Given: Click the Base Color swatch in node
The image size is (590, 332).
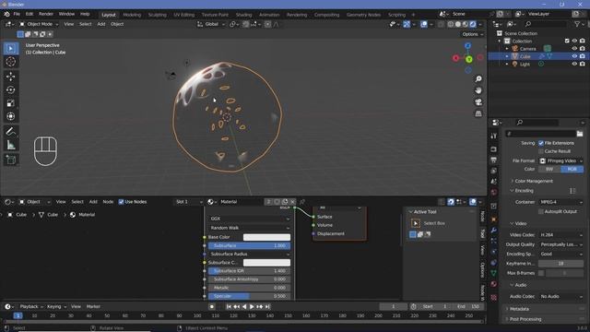Looking at the screenshot, I should [266, 238].
